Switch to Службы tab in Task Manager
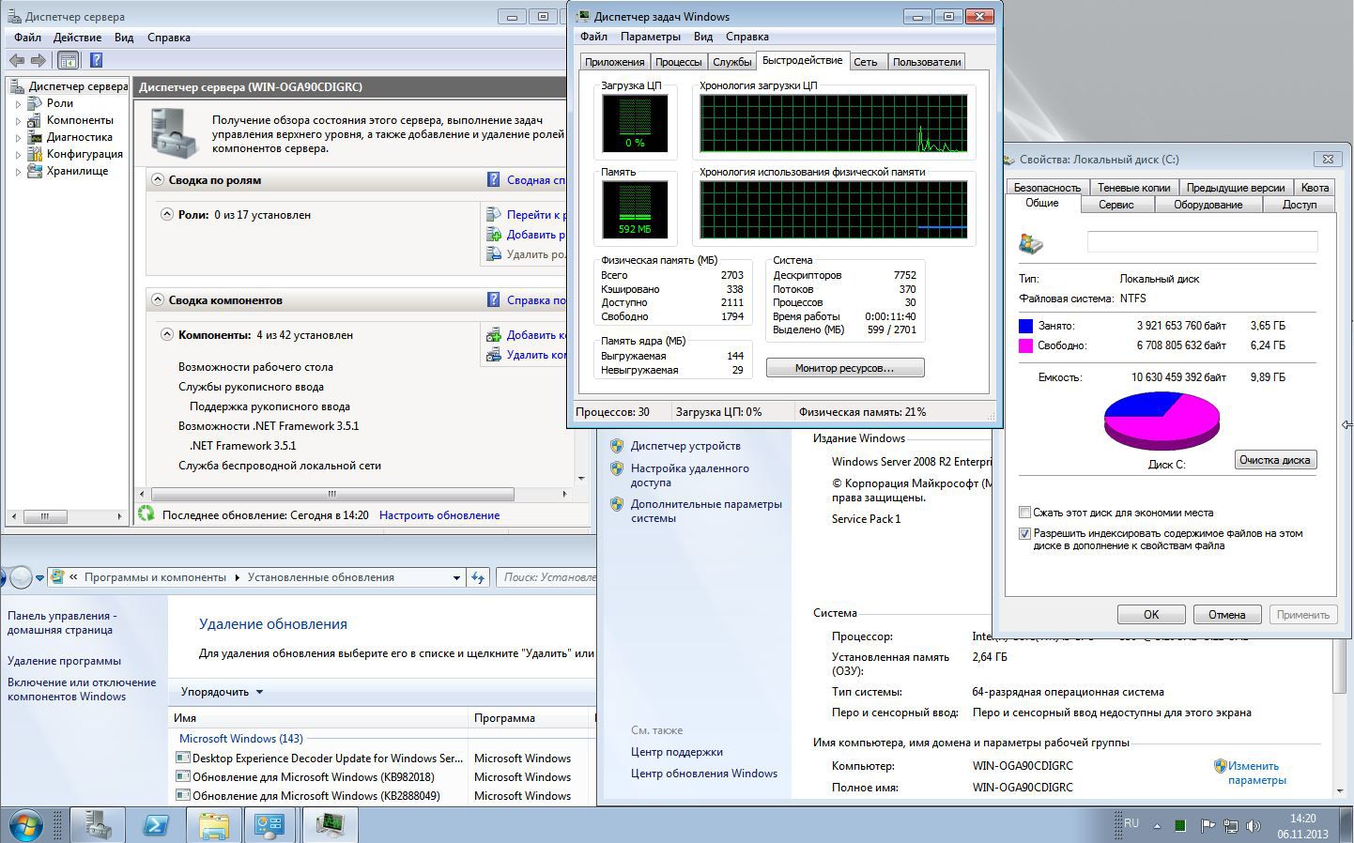This screenshot has width=1354, height=843. [x=731, y=62]
